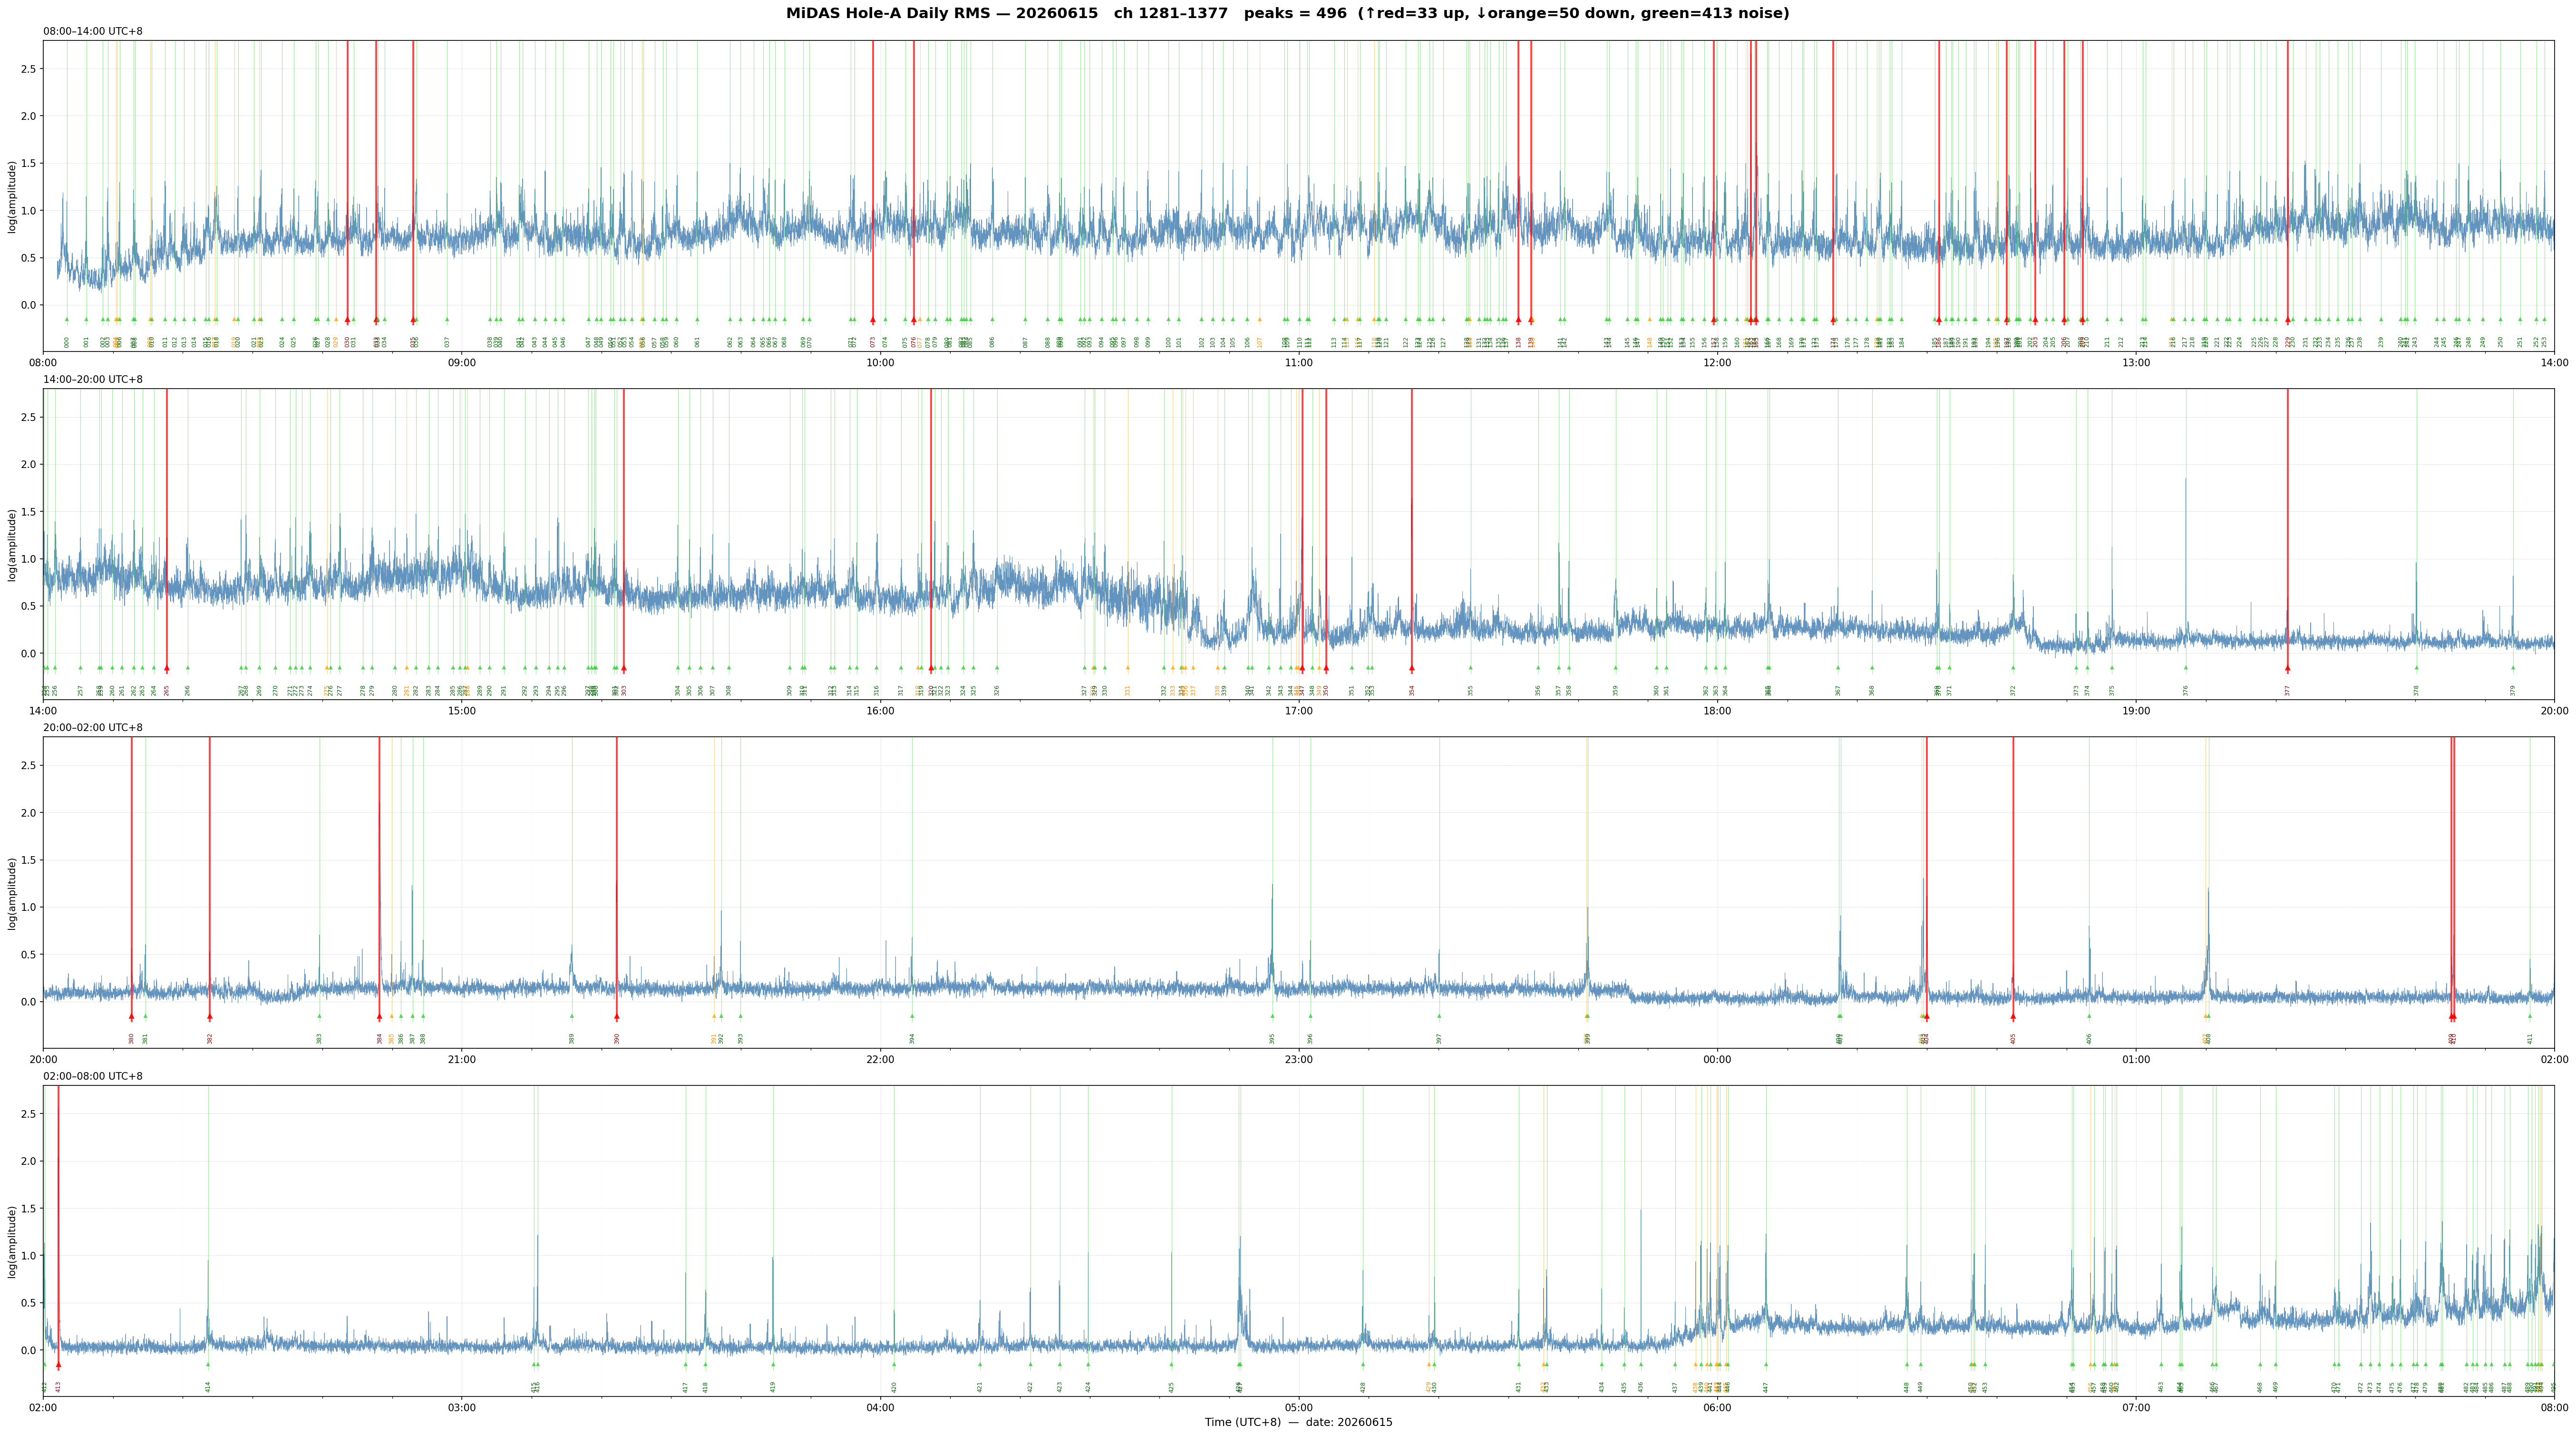Screen dimensions: 2576x1435
Task: Click the "2.0" y-tick of the 02:00–08:00 panel
Action: pos(29,1161)
